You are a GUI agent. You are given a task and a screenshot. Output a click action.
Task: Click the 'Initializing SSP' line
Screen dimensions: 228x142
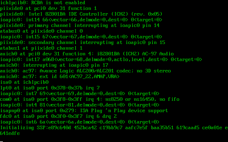pos(114,127)
